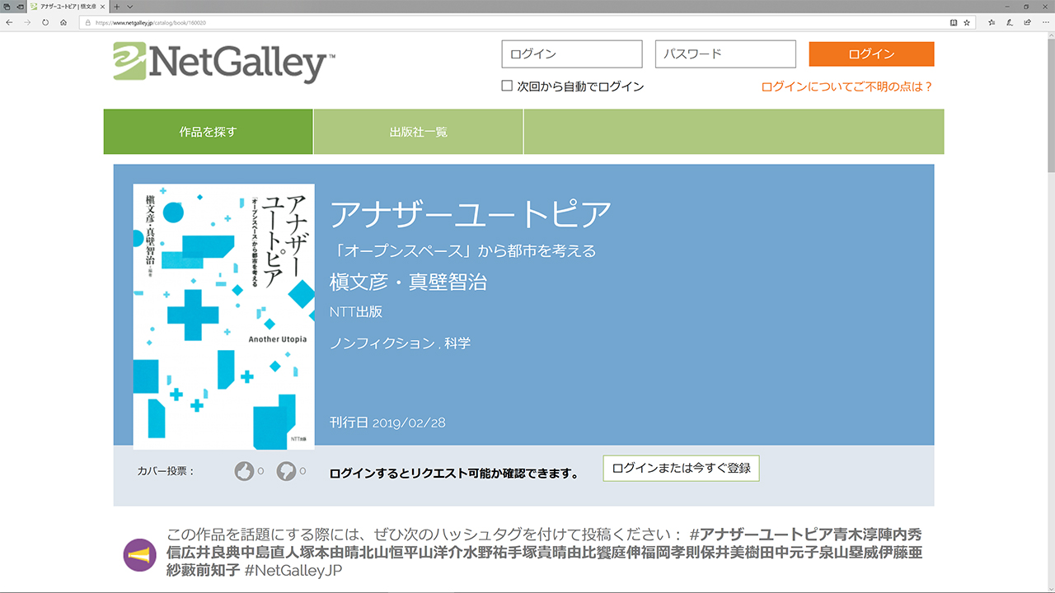The height and width of the screenshot is (593, 1055).
Task: Check 次回から自動でログイン checkbox
Action: coord(507,86)
